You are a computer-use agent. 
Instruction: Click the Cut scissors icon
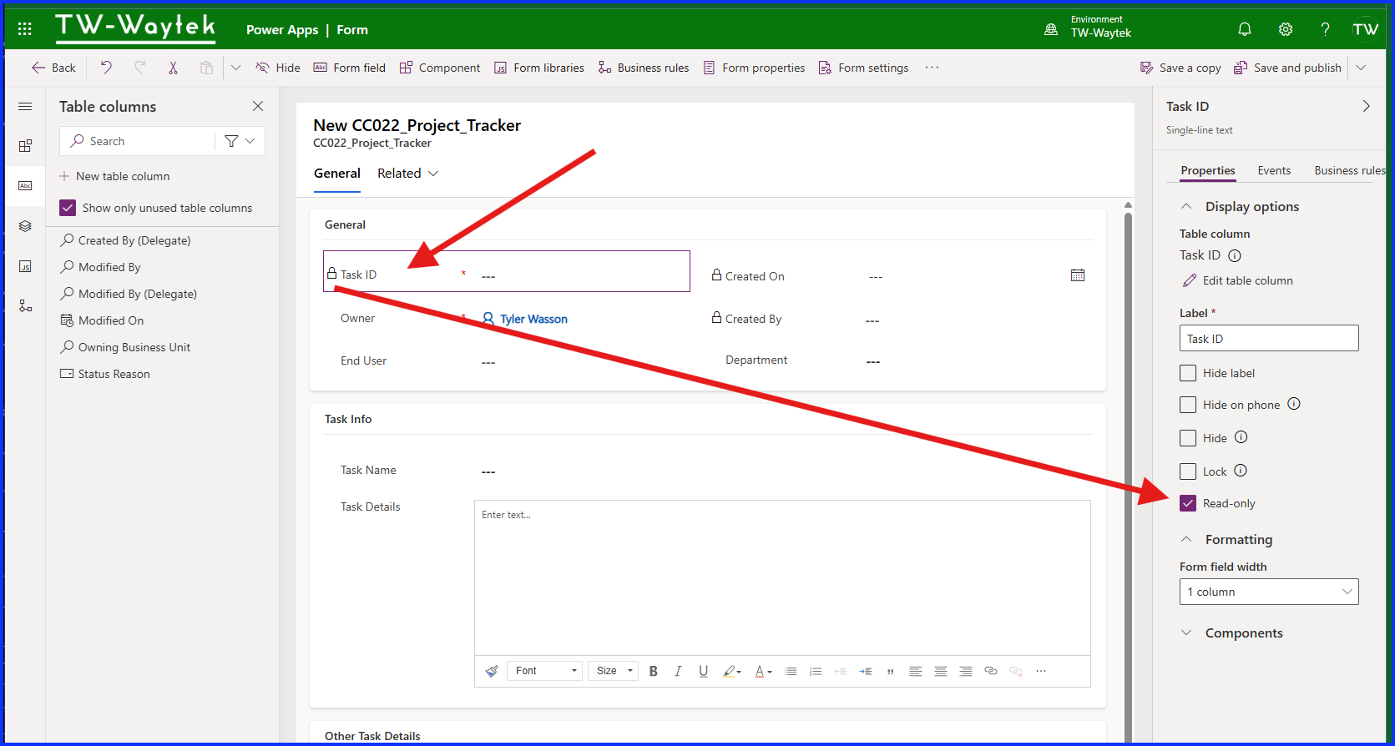173,68
